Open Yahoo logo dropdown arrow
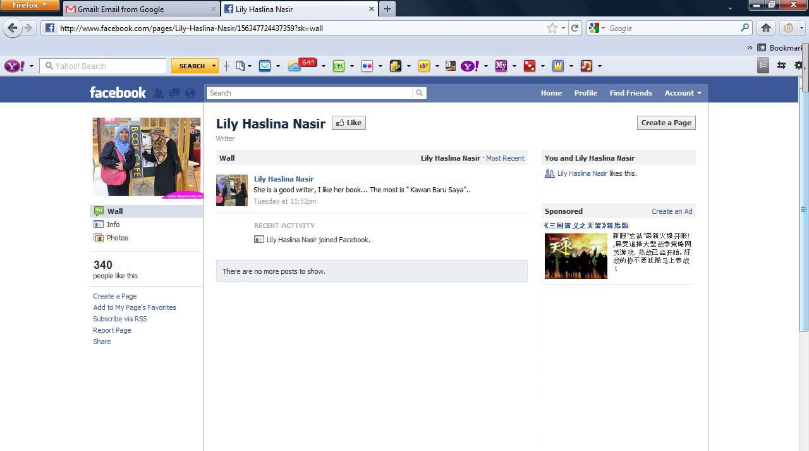Image resolution: width=809 pixels, height=451 pixels. coord(32,66)
